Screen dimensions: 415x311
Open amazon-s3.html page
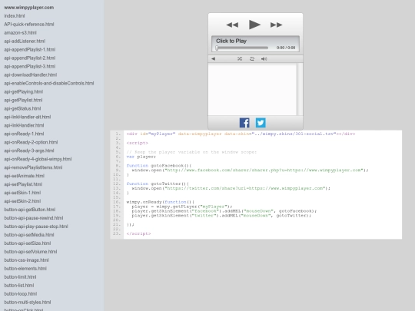coord(21,33)
